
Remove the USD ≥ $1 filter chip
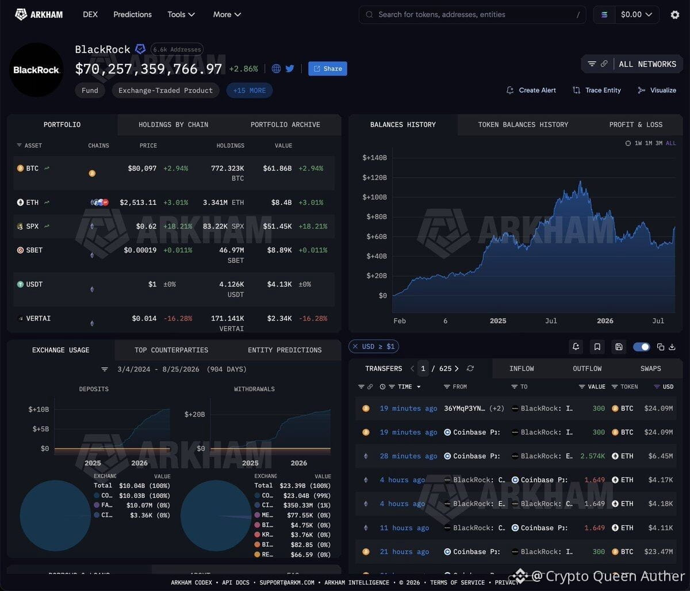(354, 346)
